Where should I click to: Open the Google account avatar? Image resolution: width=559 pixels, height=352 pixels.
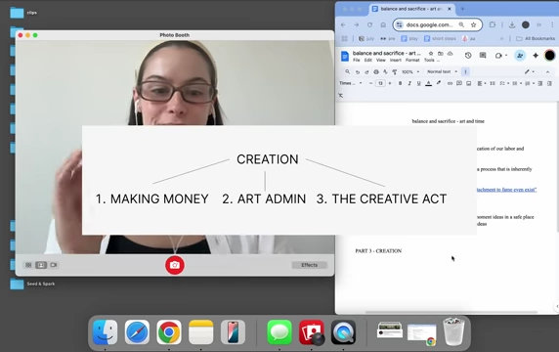click(550, 56)
